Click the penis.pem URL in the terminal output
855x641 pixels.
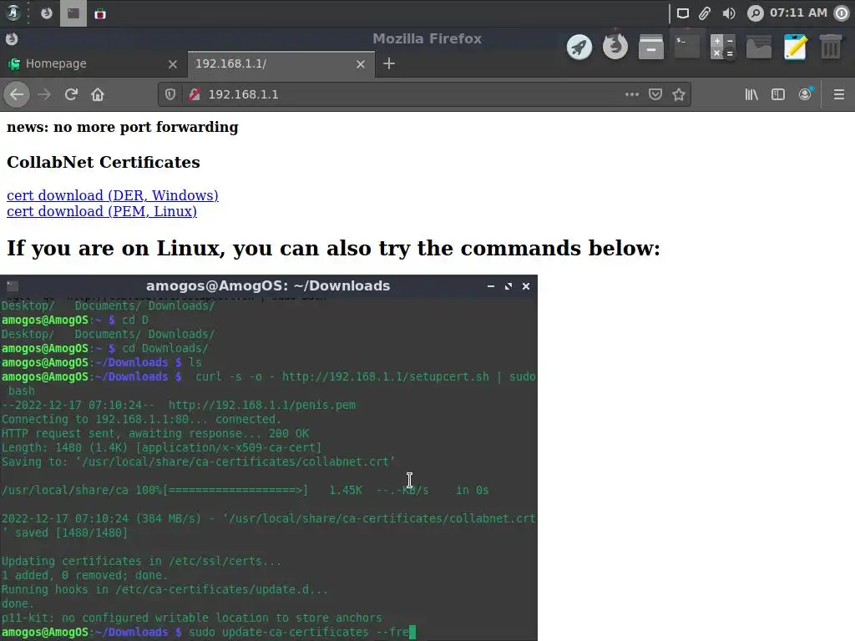tap(261, 405)
